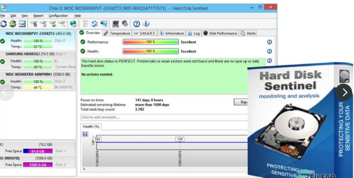Save the health graph with floppy icon
Screen dimensions: 354x178
coord(85,134)
